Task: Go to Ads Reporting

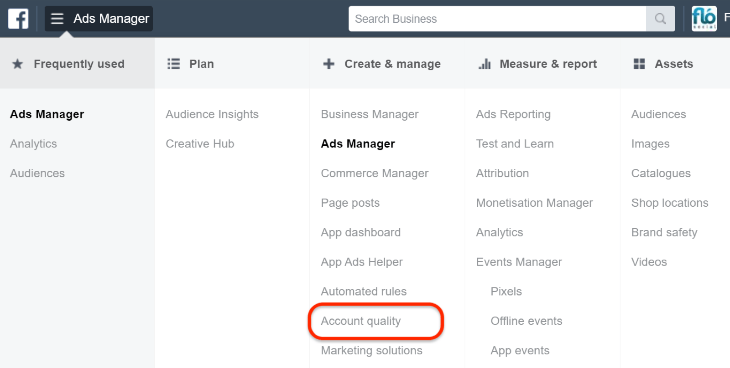Action: coord(513,114)
